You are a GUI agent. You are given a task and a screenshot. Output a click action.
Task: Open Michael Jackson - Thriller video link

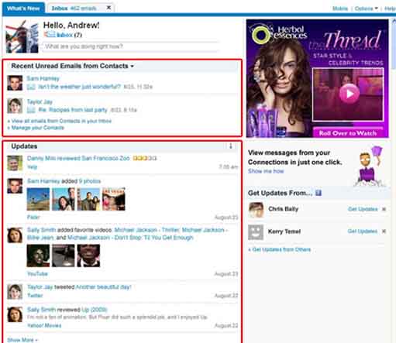[147, 230]
